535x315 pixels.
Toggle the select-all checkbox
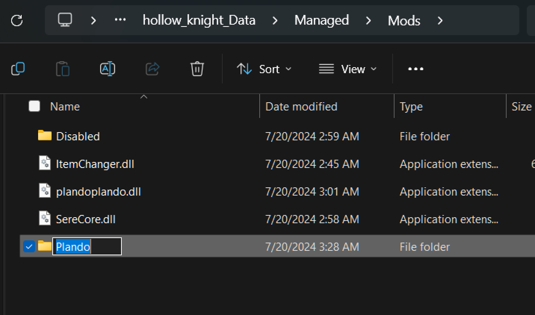(x=34, y=106)
